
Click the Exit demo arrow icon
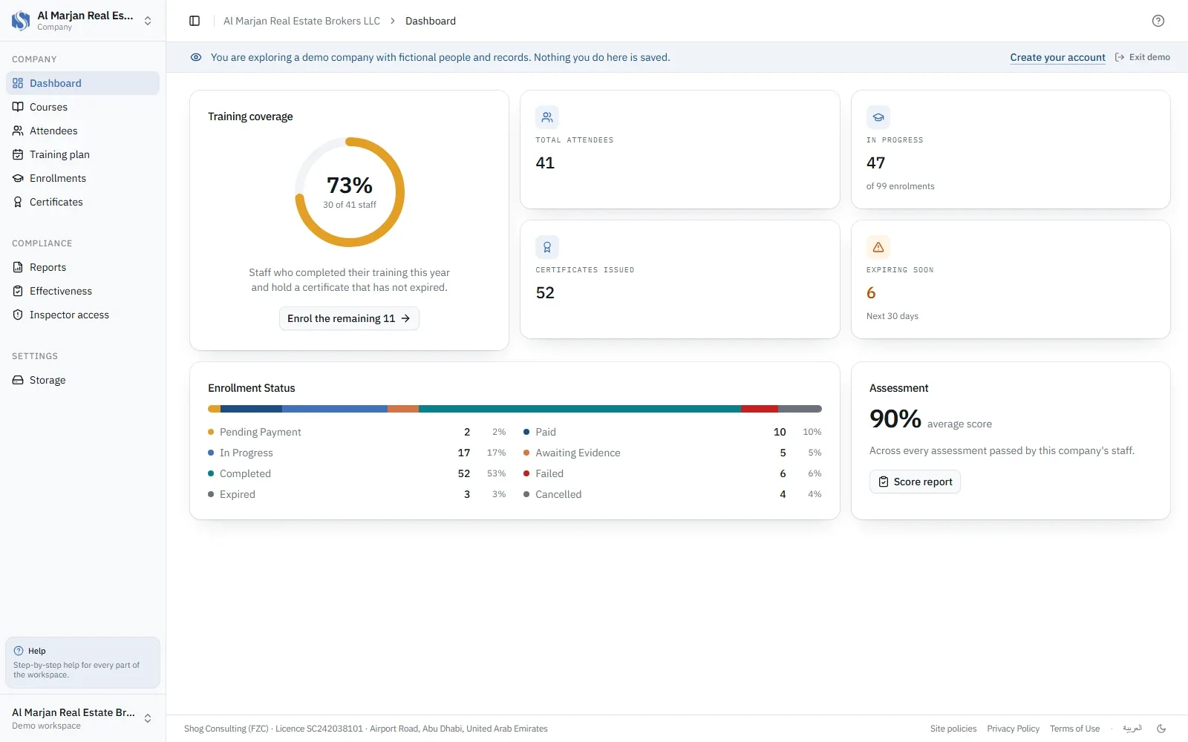1120,57
